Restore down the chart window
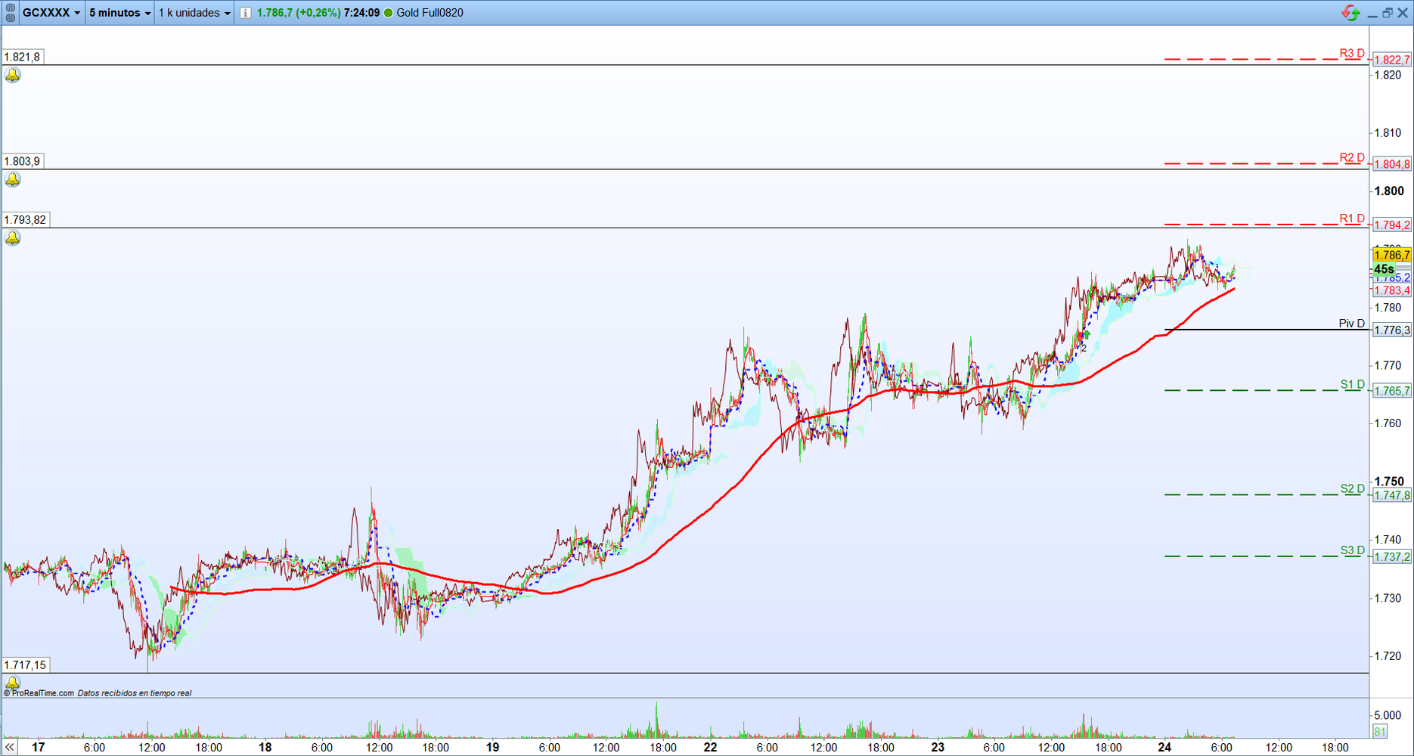Viewport: 1414px width, 756px height. 1388,13
